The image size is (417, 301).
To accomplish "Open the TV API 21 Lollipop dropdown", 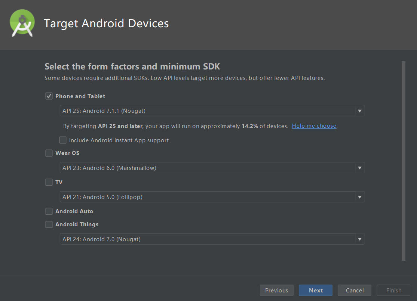I will [x=212, y=197].
